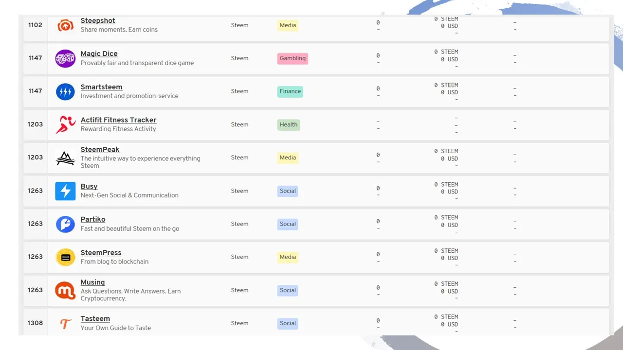Select the Media tag on Steepshot row
Image resolution: width=623 pixels, height=350 pixels.
[x=288, y=25]
